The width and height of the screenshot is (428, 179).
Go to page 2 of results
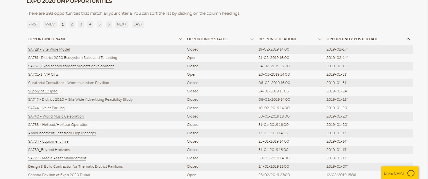pos(72,24)
